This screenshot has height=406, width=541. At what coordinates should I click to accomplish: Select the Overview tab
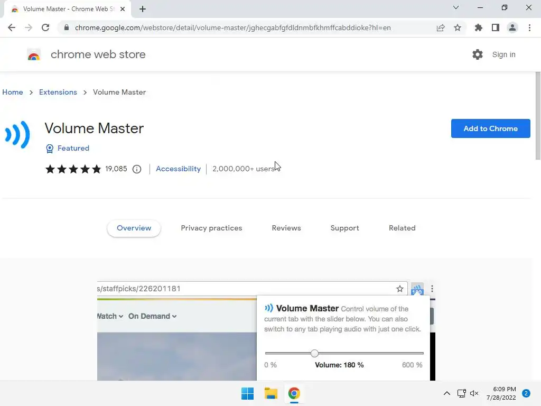(x=134, y=228)
